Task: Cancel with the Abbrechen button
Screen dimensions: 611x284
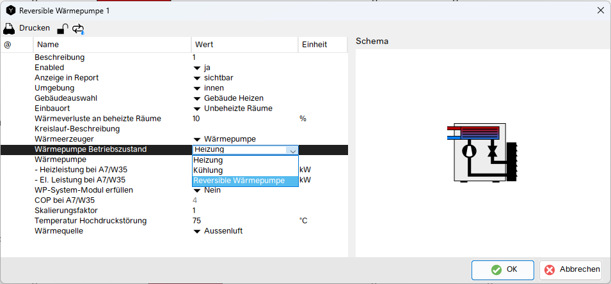Action: coord(571,269)
